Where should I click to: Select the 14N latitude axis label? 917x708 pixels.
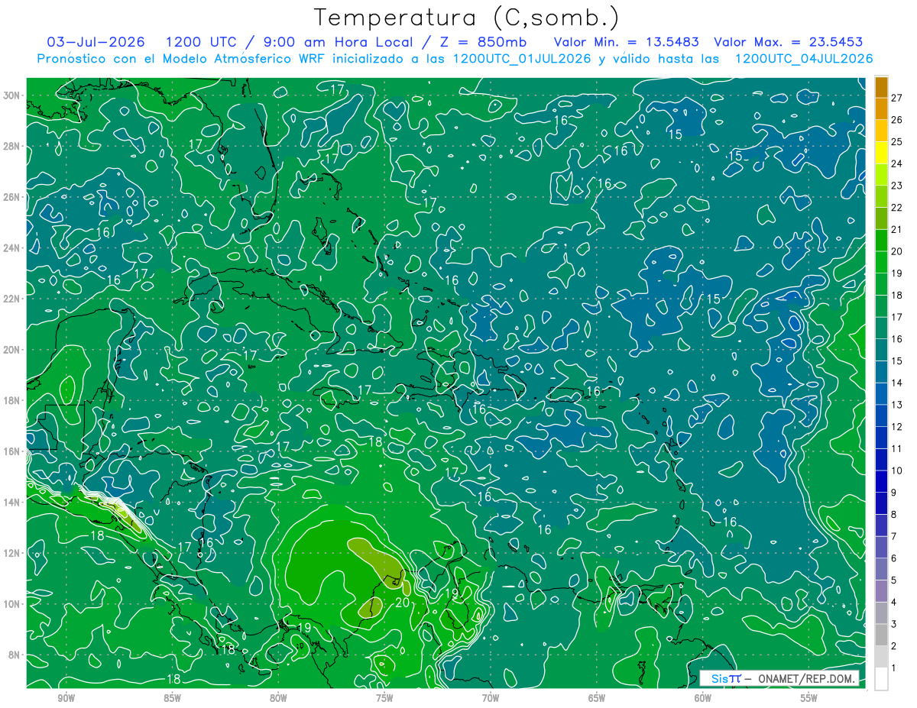(x=13, y=502)
